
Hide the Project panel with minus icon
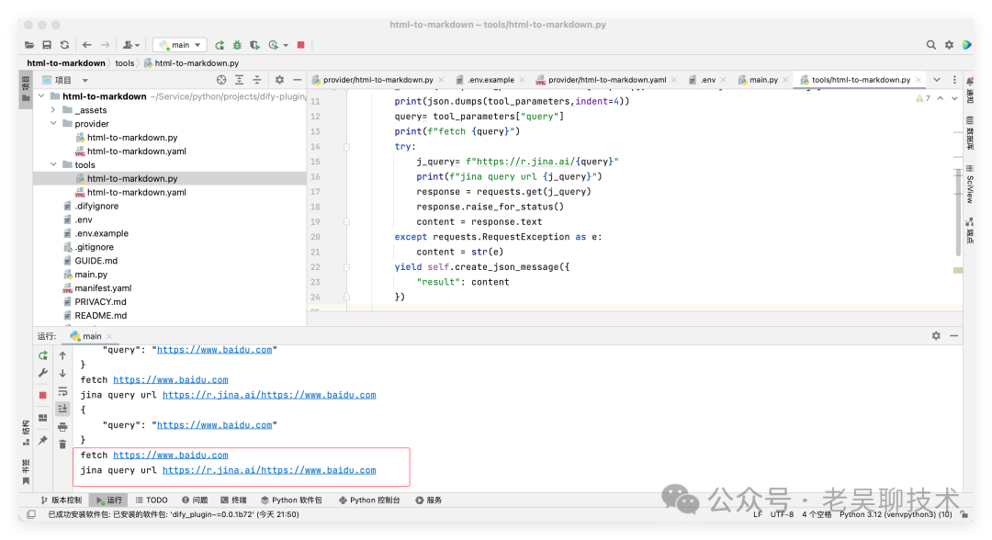click(x=298, y=80)
